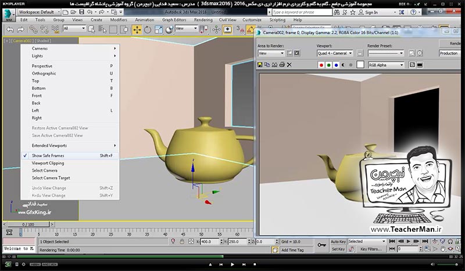Toggle the 3D Snaps icon
This screenshot has height=271, width=465.
pos(240,30)
